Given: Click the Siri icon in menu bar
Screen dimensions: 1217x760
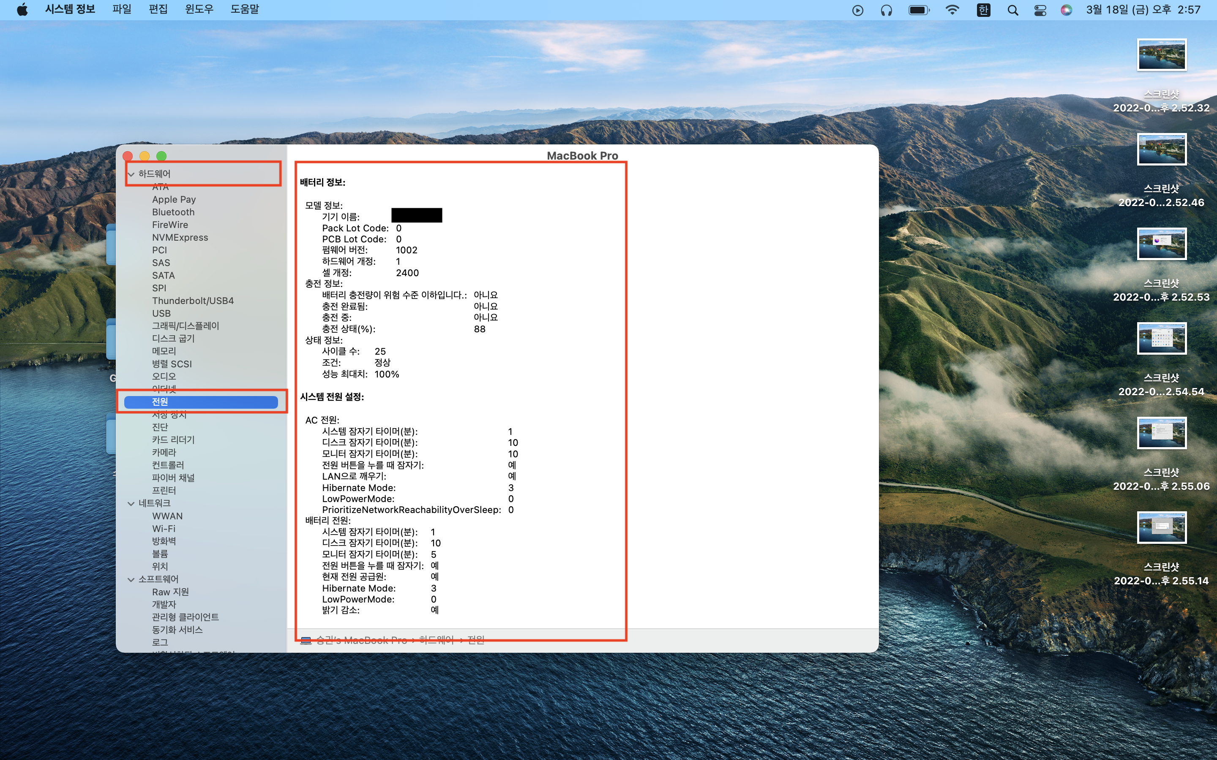Looking at the screenshot, I should coord(1066,10).
